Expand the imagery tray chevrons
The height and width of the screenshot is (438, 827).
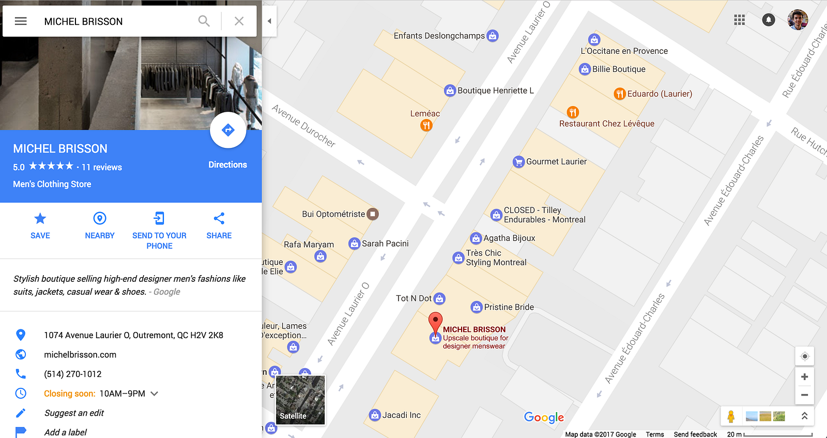click(x=804, y=416)
